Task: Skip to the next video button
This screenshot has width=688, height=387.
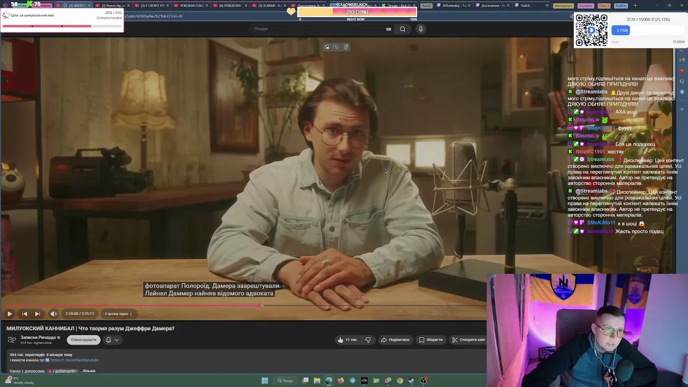Action: (x=37, y=314)
